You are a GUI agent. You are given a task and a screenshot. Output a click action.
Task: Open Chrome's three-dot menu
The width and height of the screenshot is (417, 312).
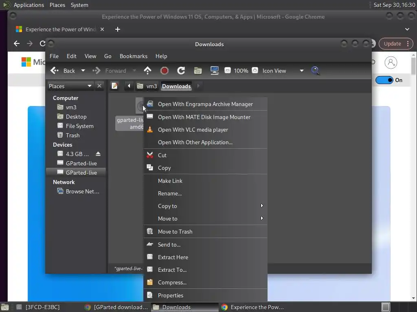pyautogui.click(x=408, y=44)
